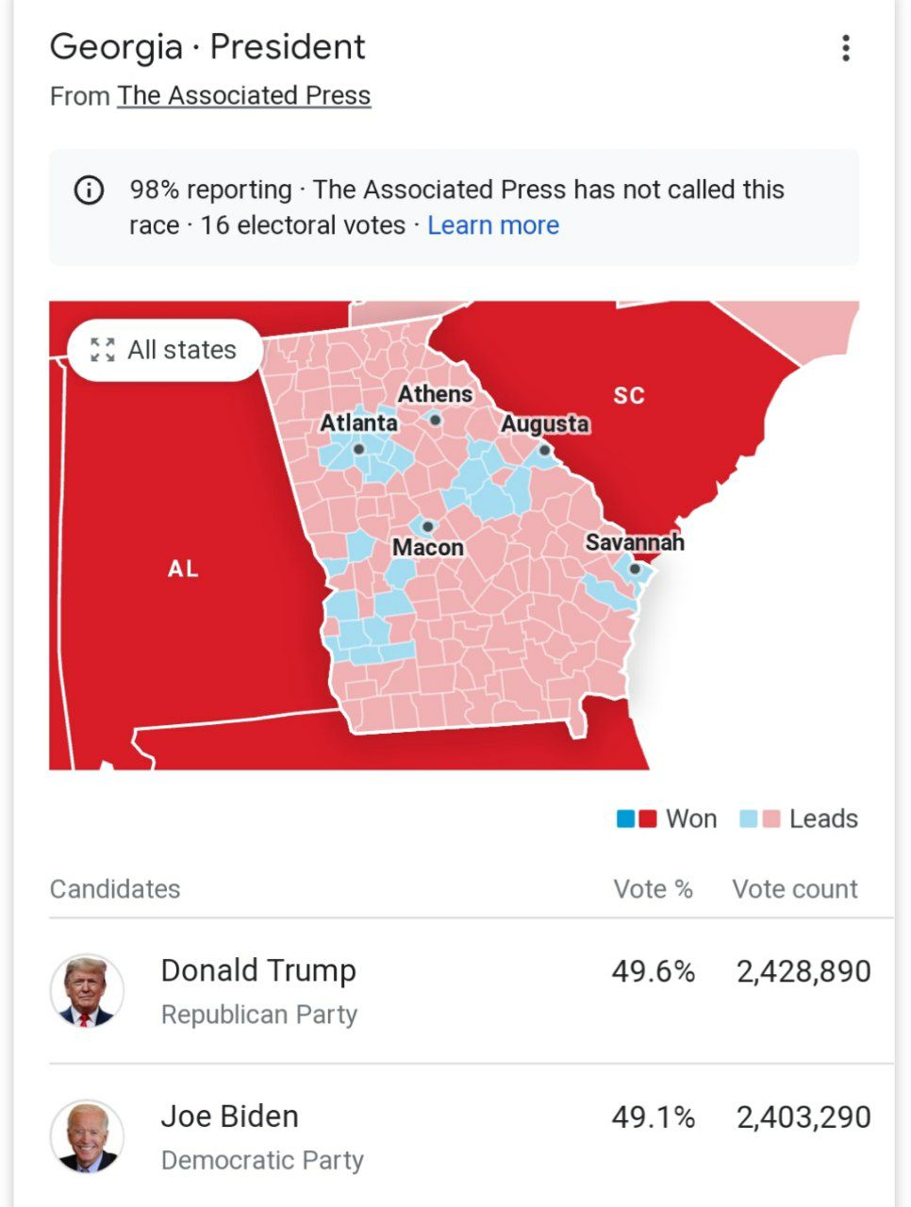Click the info circle icon

pos(89,190)
